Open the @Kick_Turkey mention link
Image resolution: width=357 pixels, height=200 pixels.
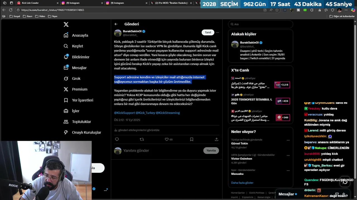145,113
